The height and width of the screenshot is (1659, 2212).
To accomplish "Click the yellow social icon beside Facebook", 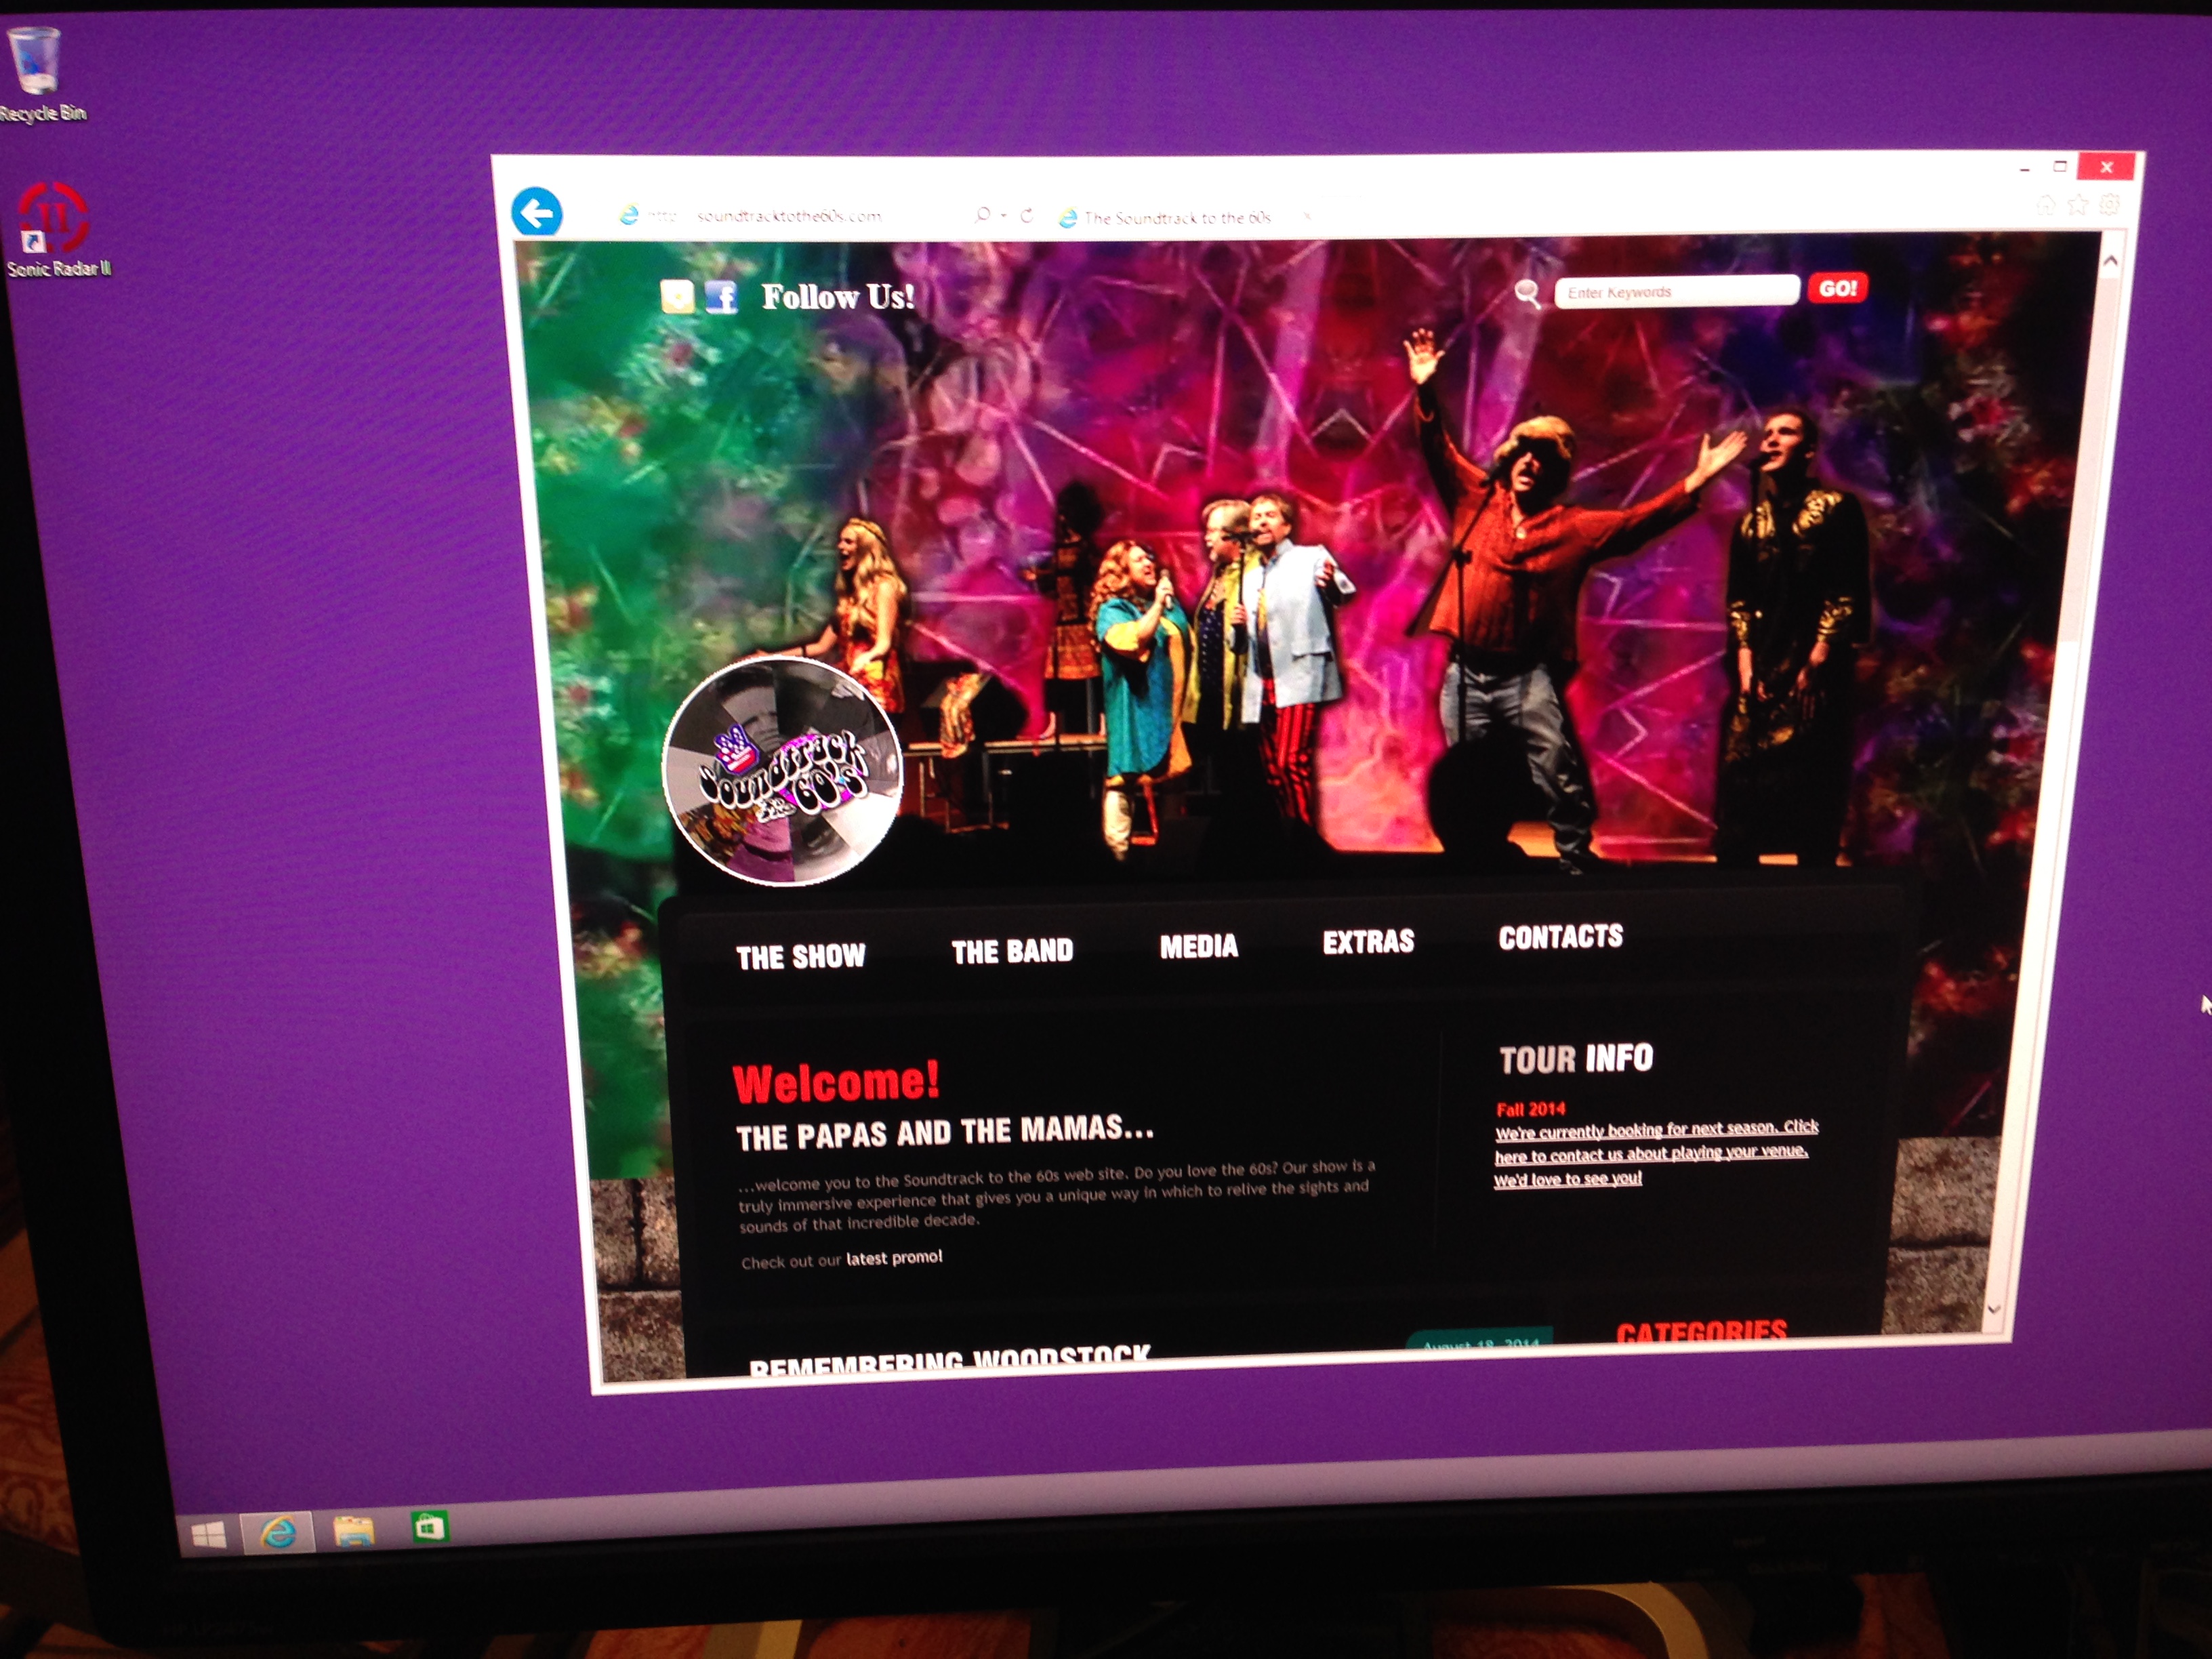I will (x=677, y=297).
